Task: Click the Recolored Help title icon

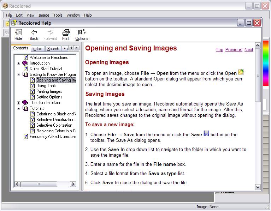Action: pos(14,23)
